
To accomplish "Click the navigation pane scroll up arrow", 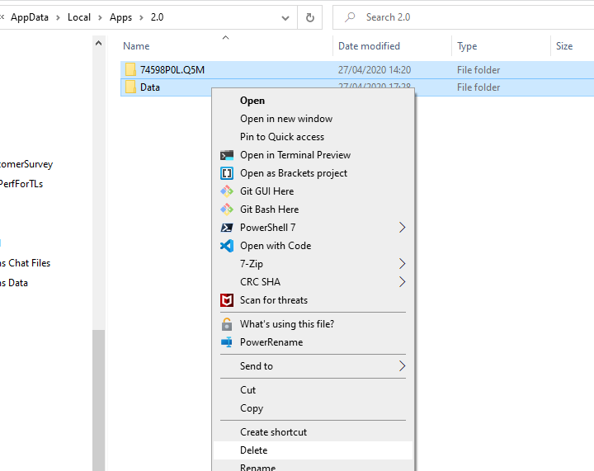I will tap(98, 43).
